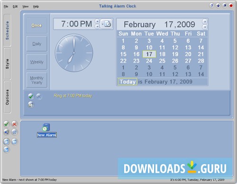
Task: Click the 'Ring at 7:00 PM today' text
Action: tap(73, 96)
